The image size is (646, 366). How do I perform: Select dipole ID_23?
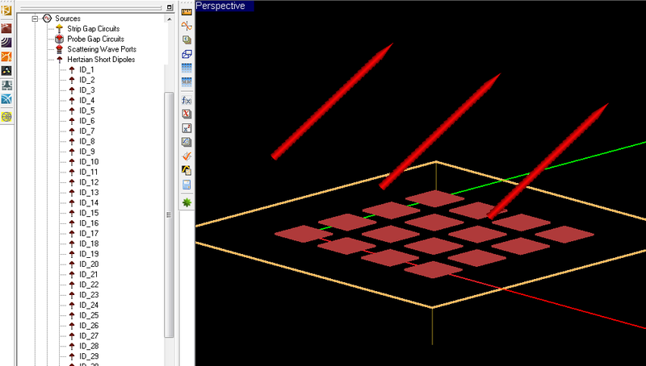click(89, 295)
